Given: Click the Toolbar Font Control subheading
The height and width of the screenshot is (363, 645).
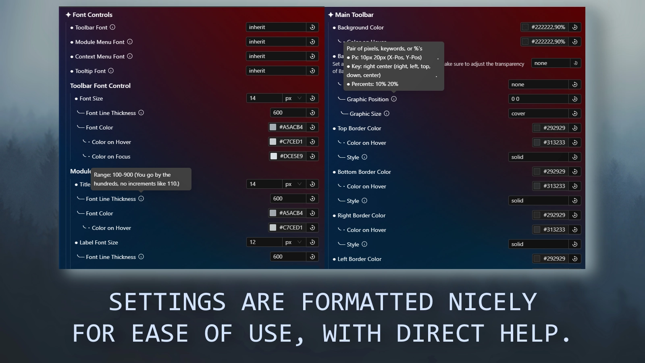Looking at the screenshot, I should [100, 86].
